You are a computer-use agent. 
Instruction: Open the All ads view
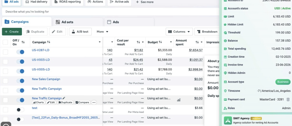(x=11, y=2)
